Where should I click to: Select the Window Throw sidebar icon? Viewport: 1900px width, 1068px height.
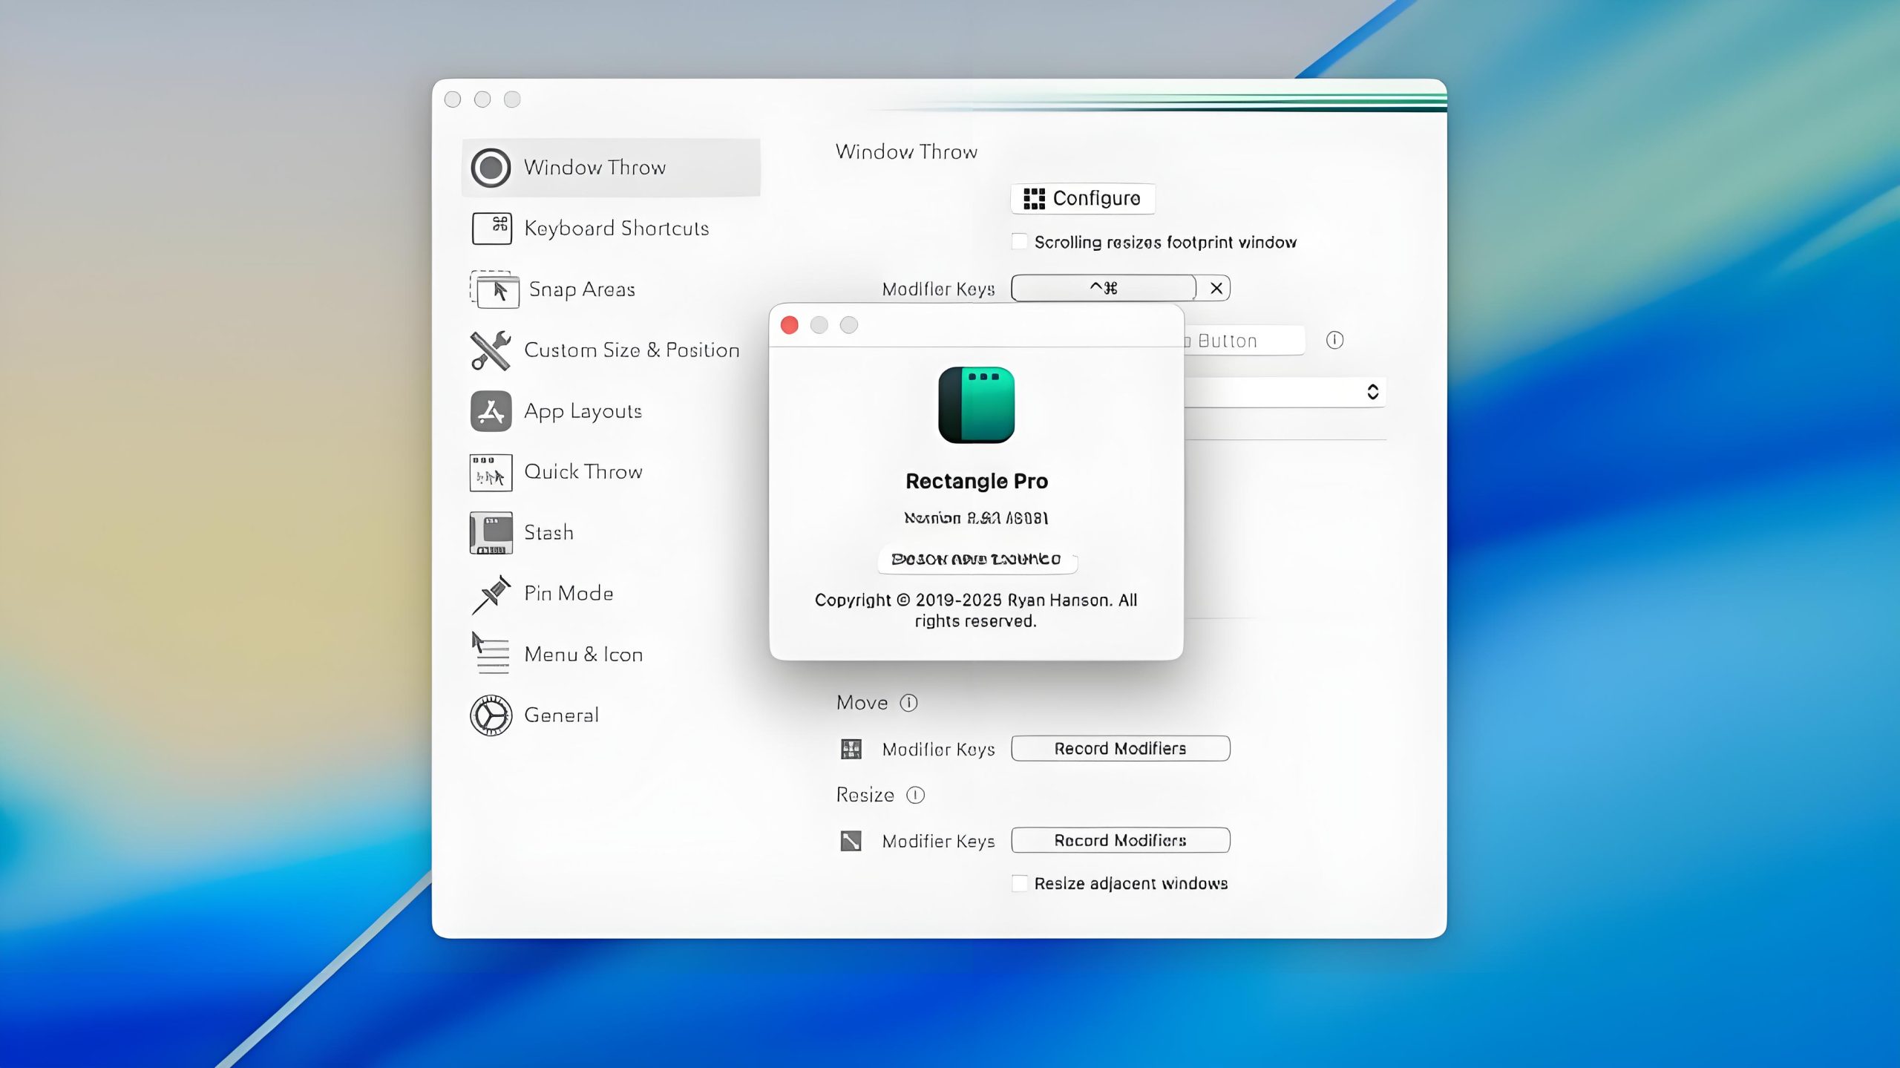pyautogui.click(x=491, y=168)
